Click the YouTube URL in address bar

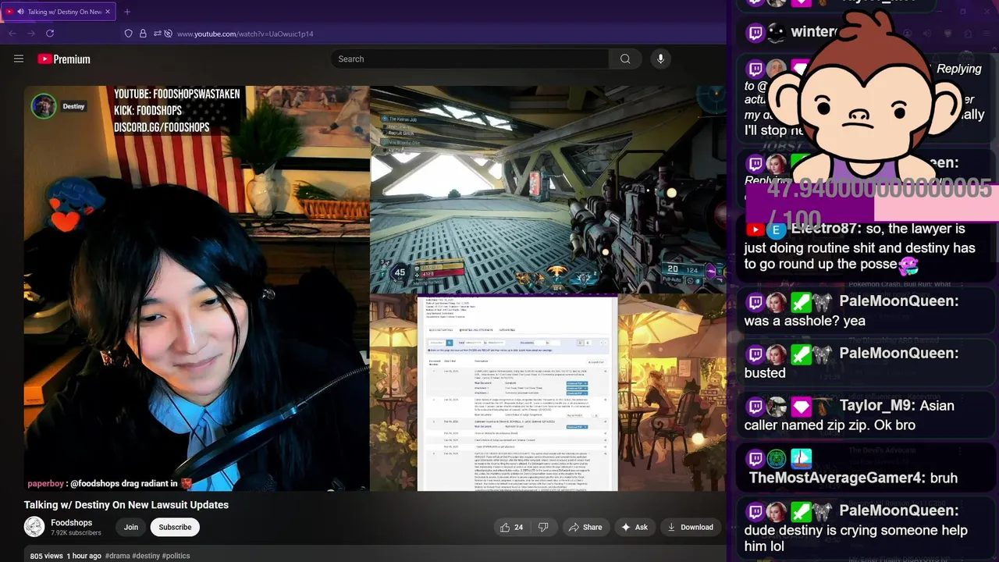tap(245, 34)
